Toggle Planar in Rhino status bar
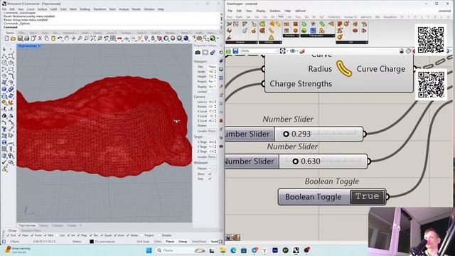This screenshot has width=455, height=256. pyautogui.click(x=170, y=242)
